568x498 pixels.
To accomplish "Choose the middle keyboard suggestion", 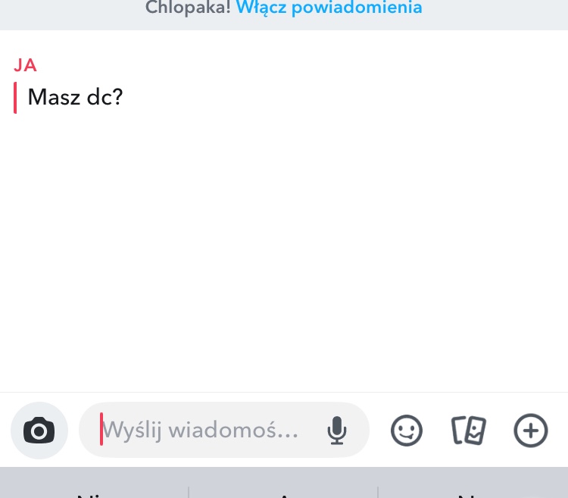I will 283,492.
